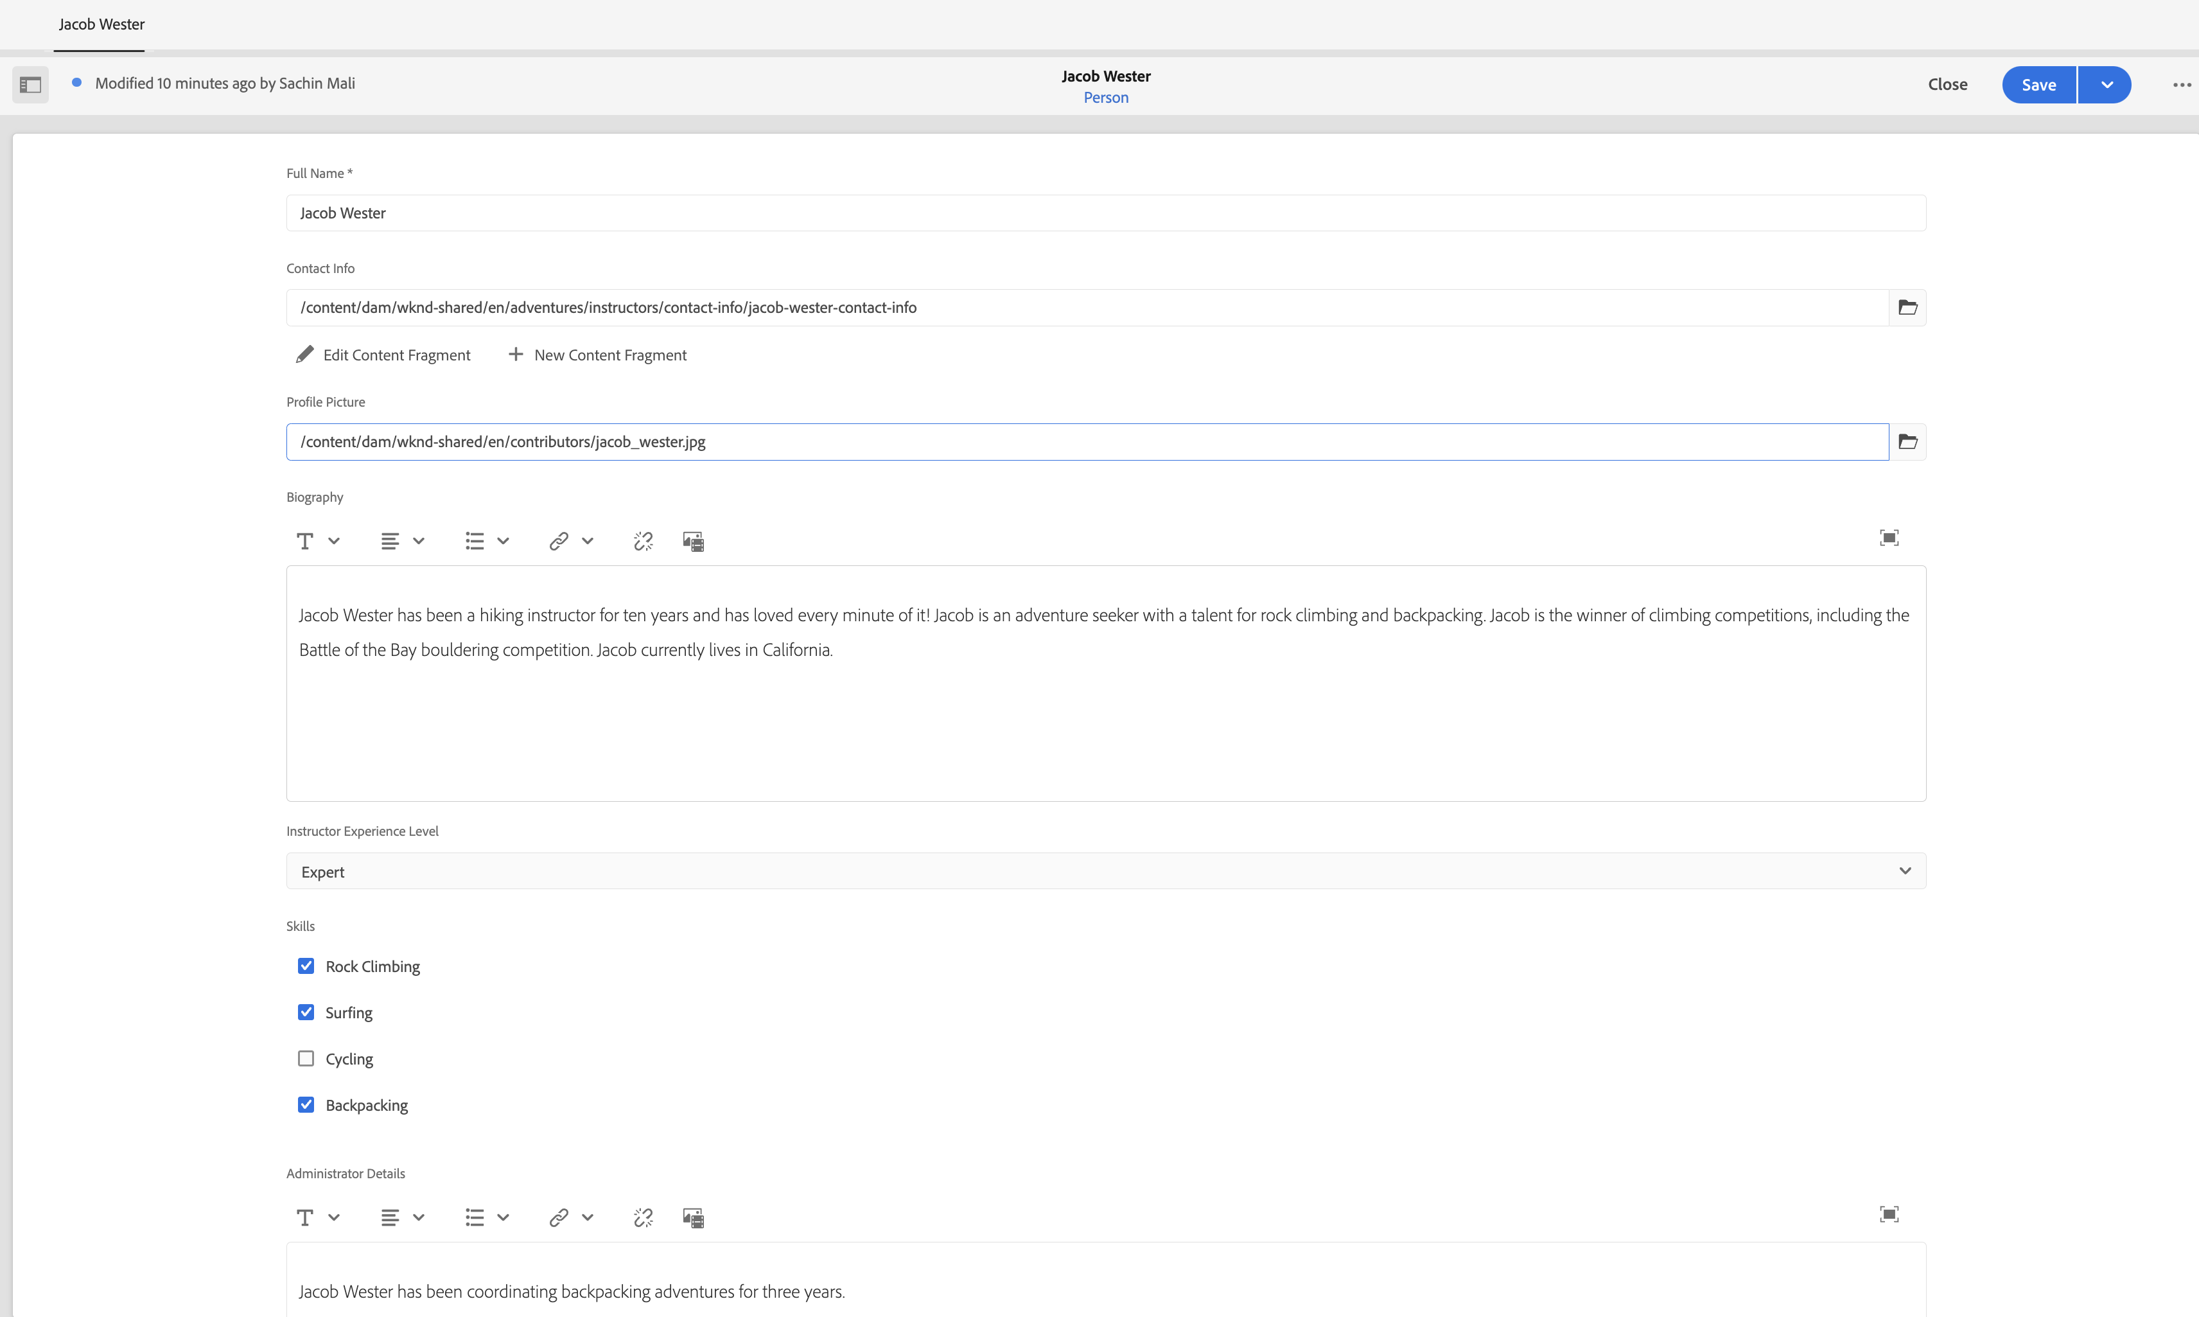The width and height of the screenshot is (2199, 1317).
Task: Click New Content Fragment
Action: [598, 354]
